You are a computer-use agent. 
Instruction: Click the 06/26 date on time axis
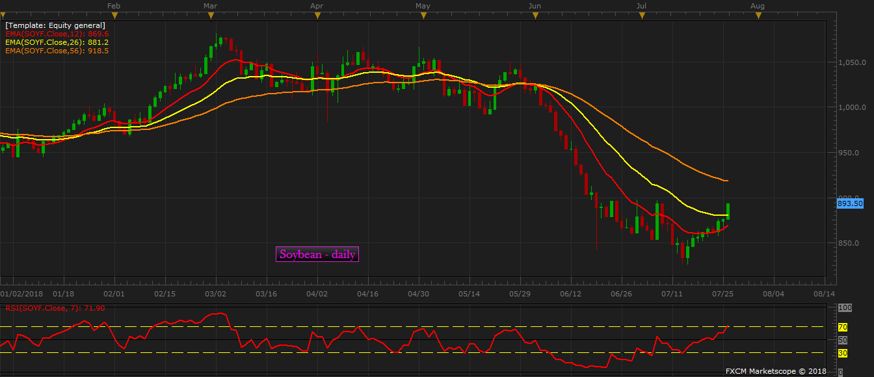pyautogui.click(x=622, y=293)
